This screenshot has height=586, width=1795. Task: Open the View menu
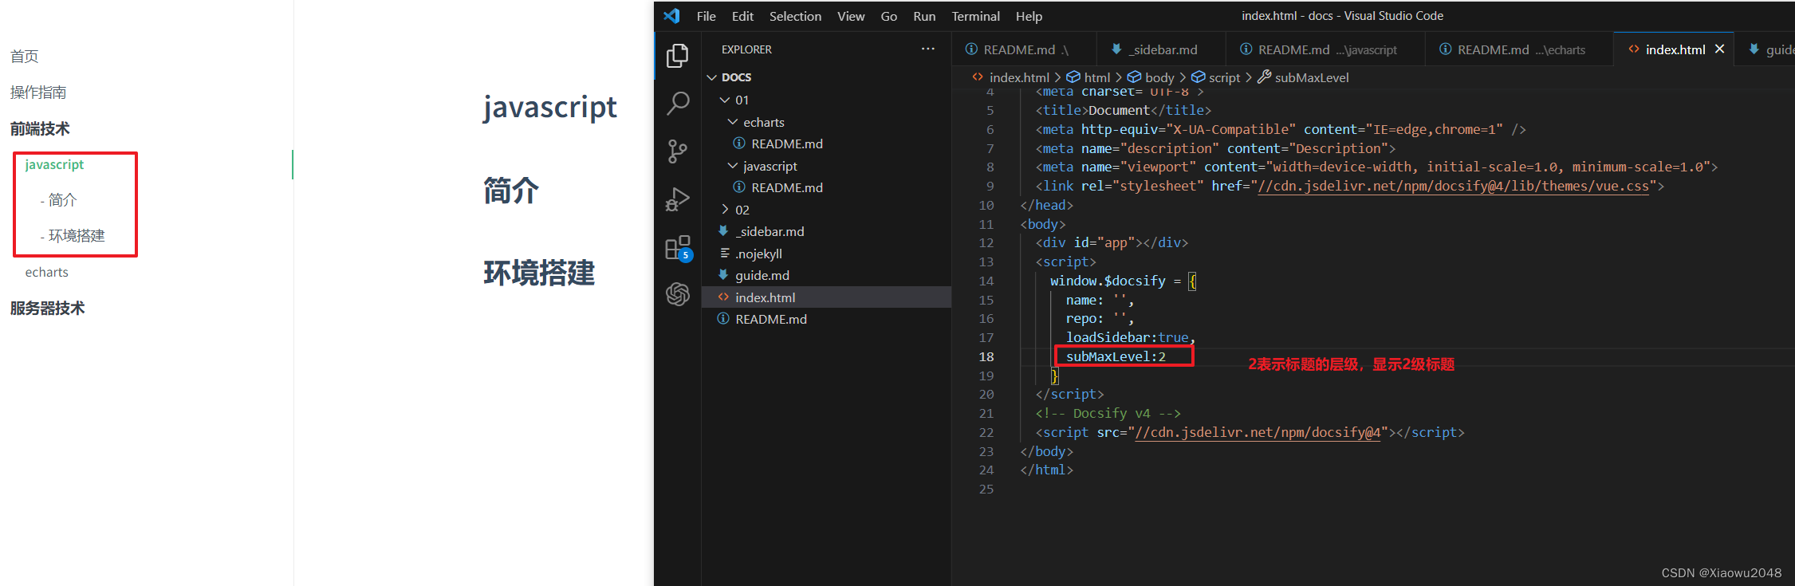coord(851,16)
